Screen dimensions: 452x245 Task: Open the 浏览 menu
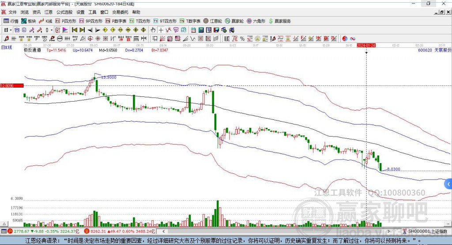[25, 12]
